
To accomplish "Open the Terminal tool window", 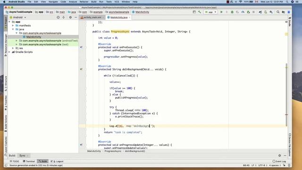I will click(29, 161).
